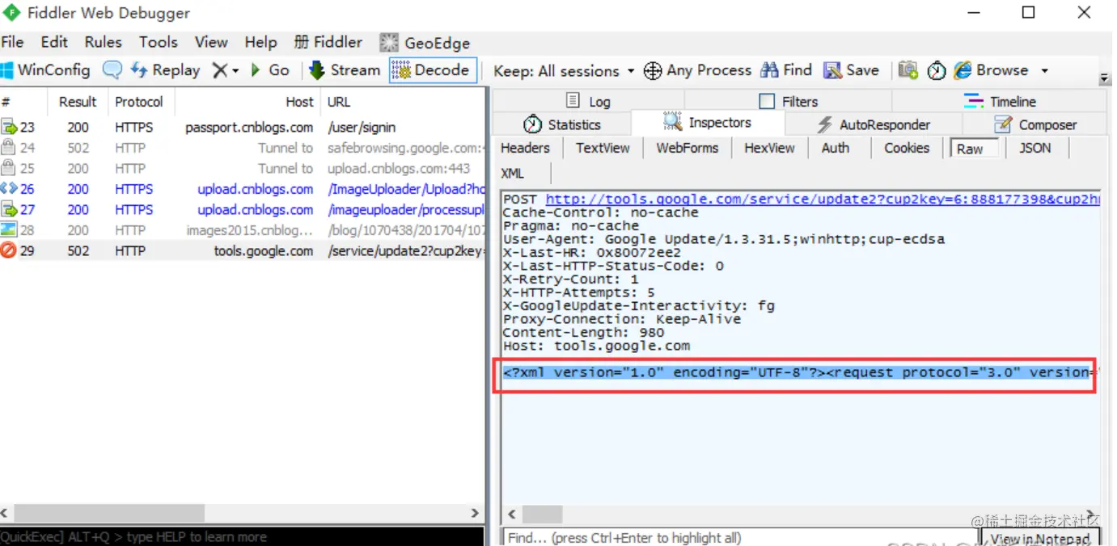This screenshot has width=1117, height=546.
Task: Open the File menu
Action: tap(12, 42)
